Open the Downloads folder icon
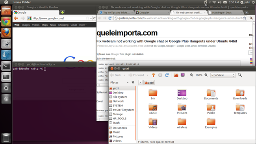Image resolution: width=256 pixels, height=144 pixels. click(240, 94)
